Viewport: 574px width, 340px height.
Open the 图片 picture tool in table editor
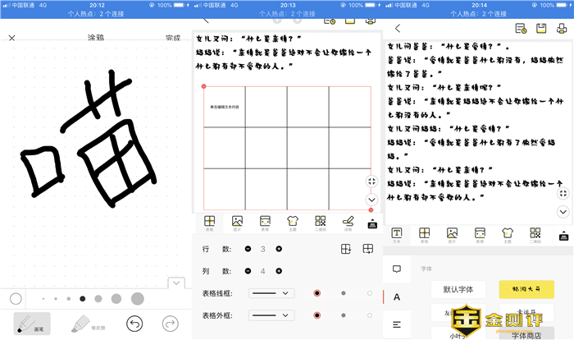click(237, 223)
